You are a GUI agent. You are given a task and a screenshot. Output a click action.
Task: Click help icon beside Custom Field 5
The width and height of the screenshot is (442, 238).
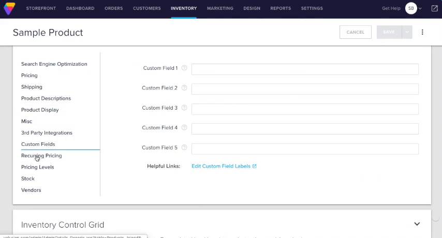coord(184,147)
